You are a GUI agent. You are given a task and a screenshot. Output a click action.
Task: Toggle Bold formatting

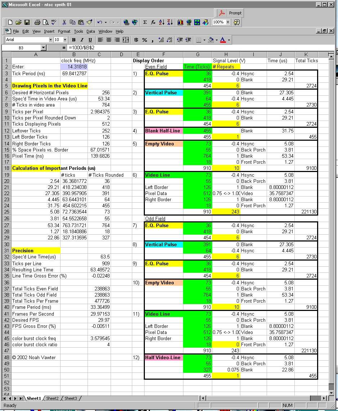[74, 40]
